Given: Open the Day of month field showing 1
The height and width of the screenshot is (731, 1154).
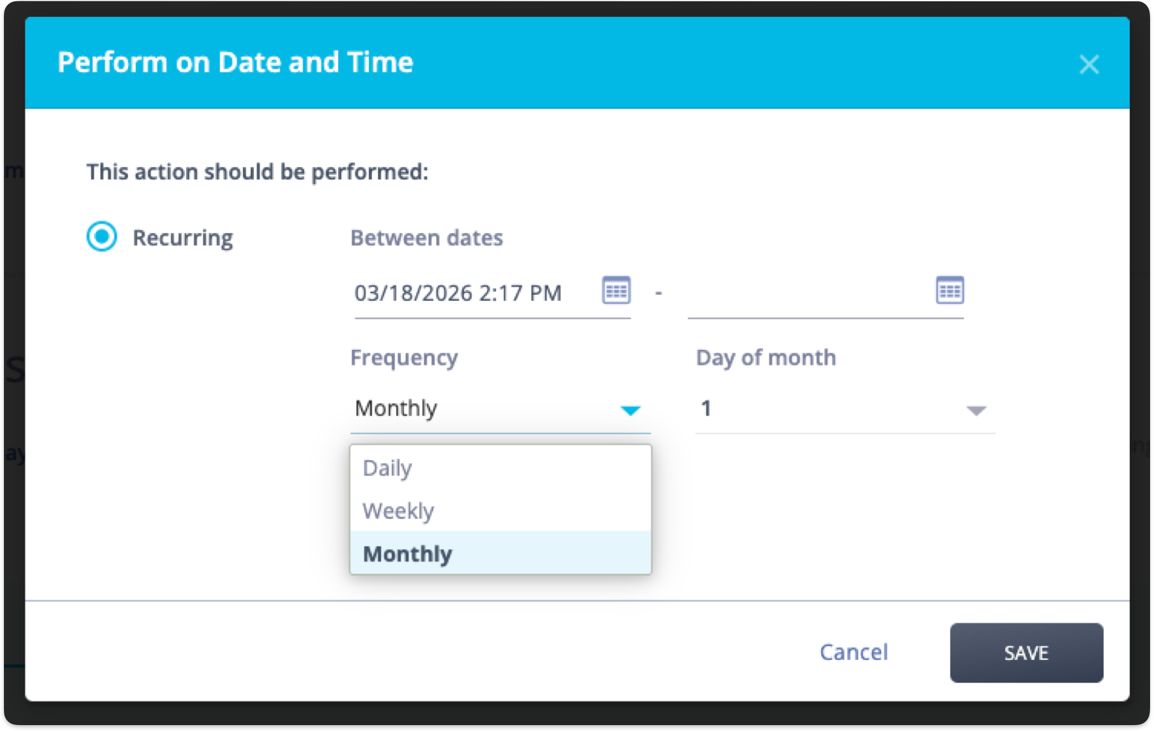Looking at the screenshot, I should (x=829, y=409).
